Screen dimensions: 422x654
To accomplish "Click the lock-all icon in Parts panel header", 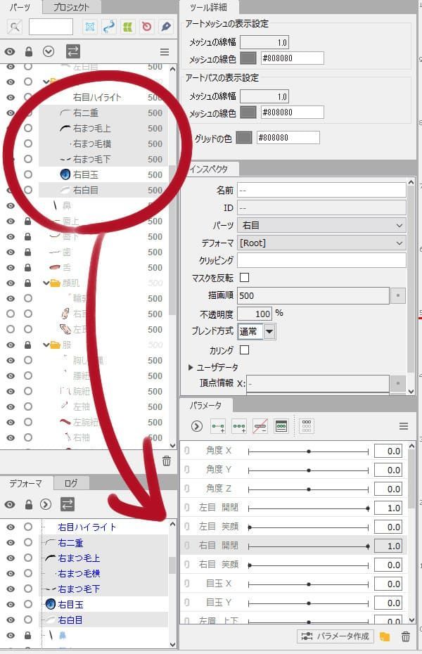I will (29, 52).
